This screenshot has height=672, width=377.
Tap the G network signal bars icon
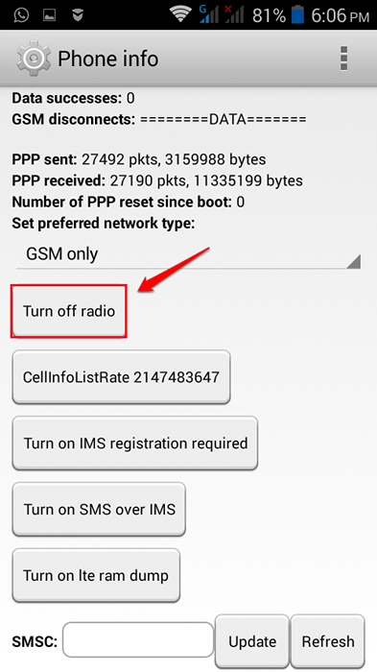(208, 14)
